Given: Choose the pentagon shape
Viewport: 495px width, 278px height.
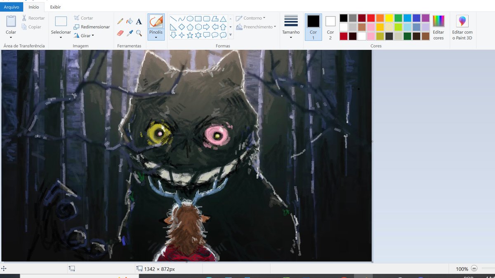Looking at the screenshot, I should (190, 27).
